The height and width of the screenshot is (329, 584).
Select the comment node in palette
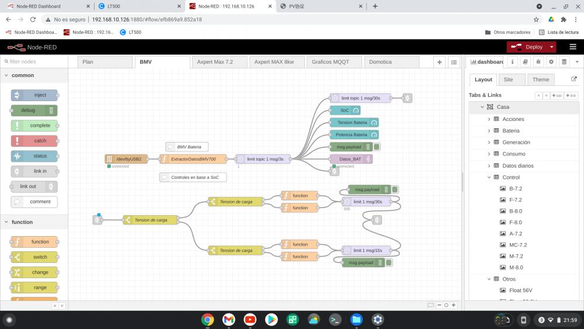[x=34, y=202]
